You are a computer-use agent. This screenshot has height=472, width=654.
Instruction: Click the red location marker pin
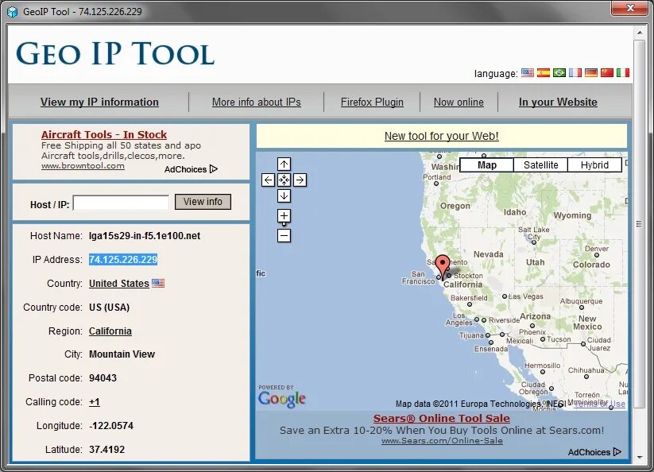click(x=443, y=267)
